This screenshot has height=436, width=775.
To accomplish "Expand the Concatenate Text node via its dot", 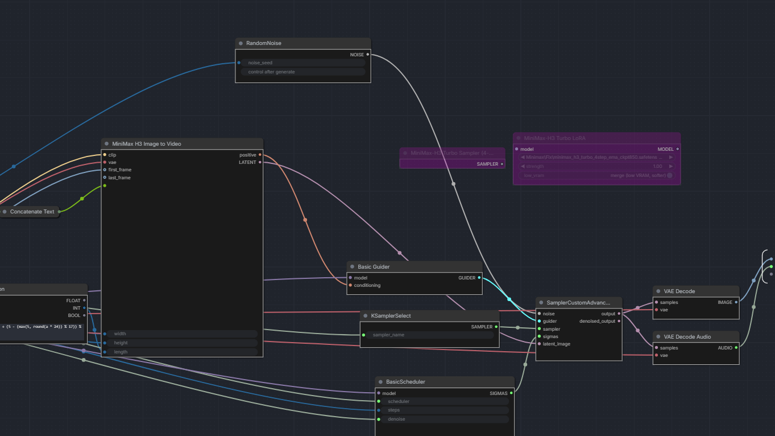I will [5, 212].
